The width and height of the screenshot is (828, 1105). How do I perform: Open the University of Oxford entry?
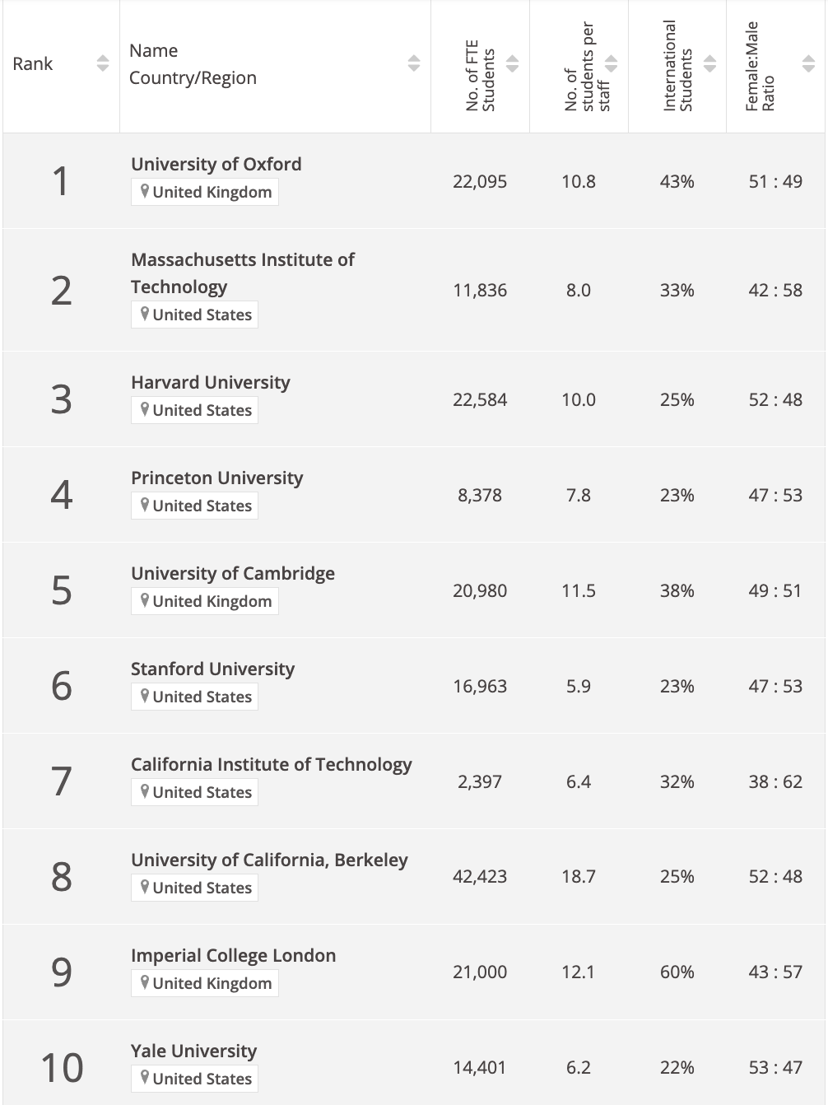pyautogui.click(x=216, y=164)
